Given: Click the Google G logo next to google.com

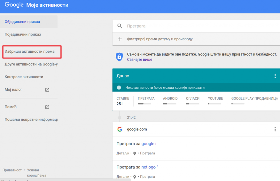Looking at the screenshot, I should pyautogui.click(x=120, y=129).
